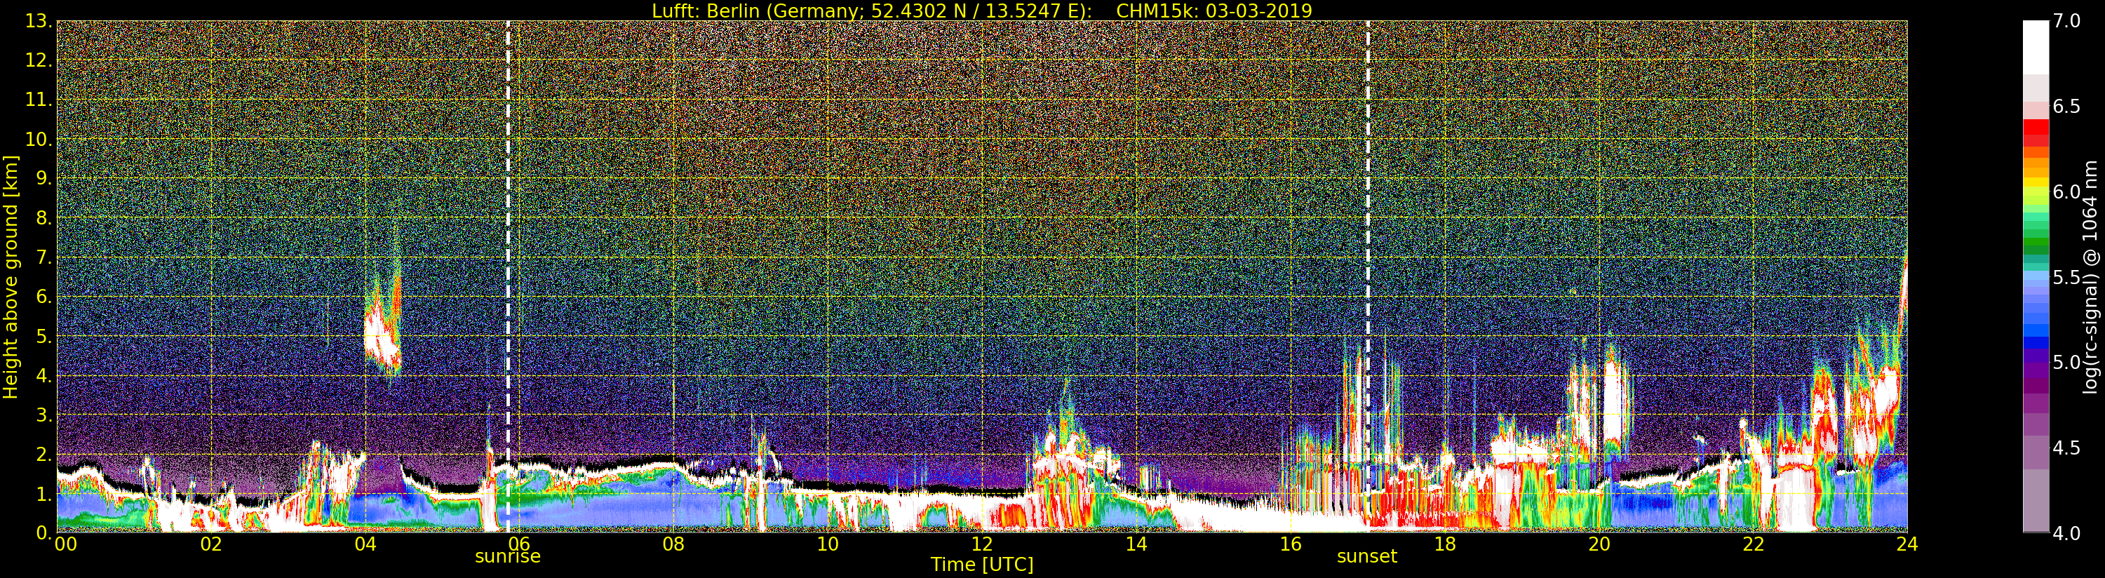The height and width of the screenshot is (578, 2105).
Task: Click the 'Height above ground [km]' axis label
Action: [11, 277]
